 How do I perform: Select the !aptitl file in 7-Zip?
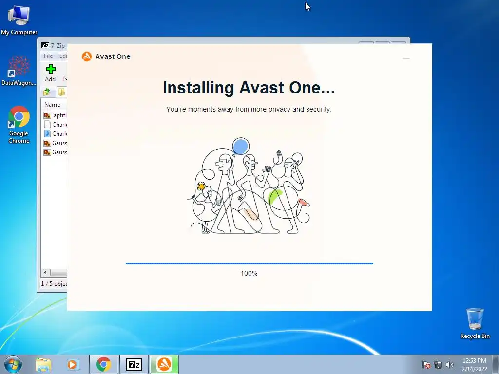55,115
